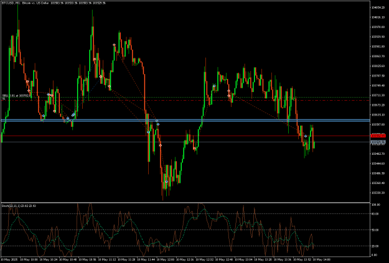Click the 20.00 stochastic level label

pyautogui.click(x=374, y=246)
